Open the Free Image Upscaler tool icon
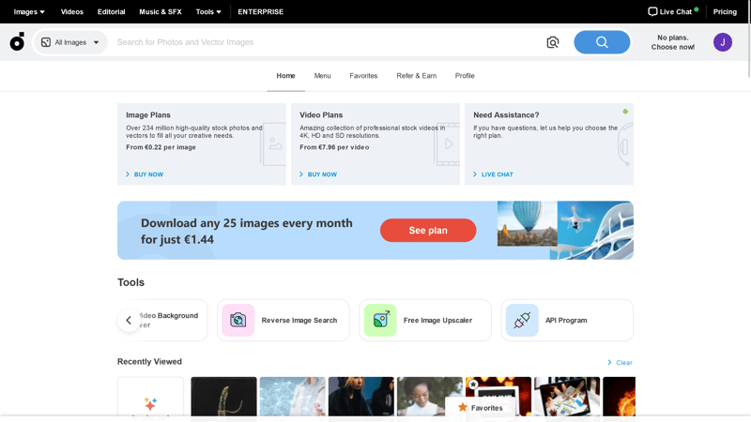The image size is (751, 422). [380, 321]
